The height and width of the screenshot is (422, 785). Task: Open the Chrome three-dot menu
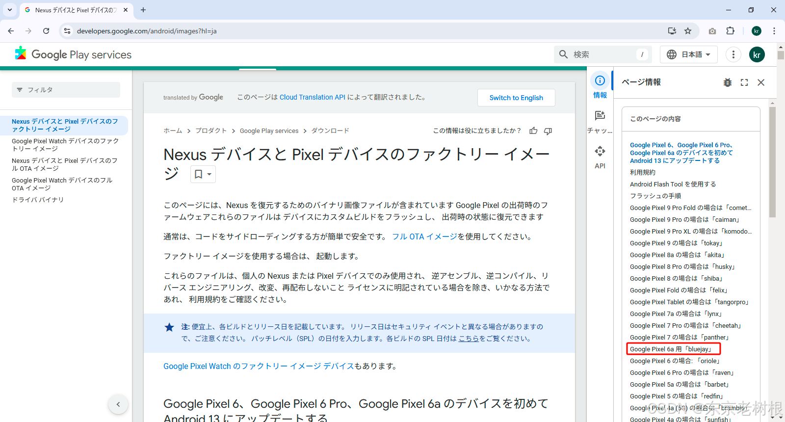click(774, 31)
